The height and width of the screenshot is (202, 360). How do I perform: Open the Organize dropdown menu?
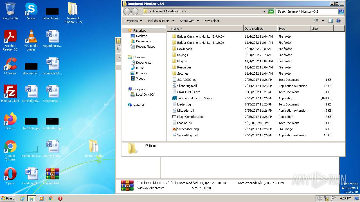[x=133, y=21]
